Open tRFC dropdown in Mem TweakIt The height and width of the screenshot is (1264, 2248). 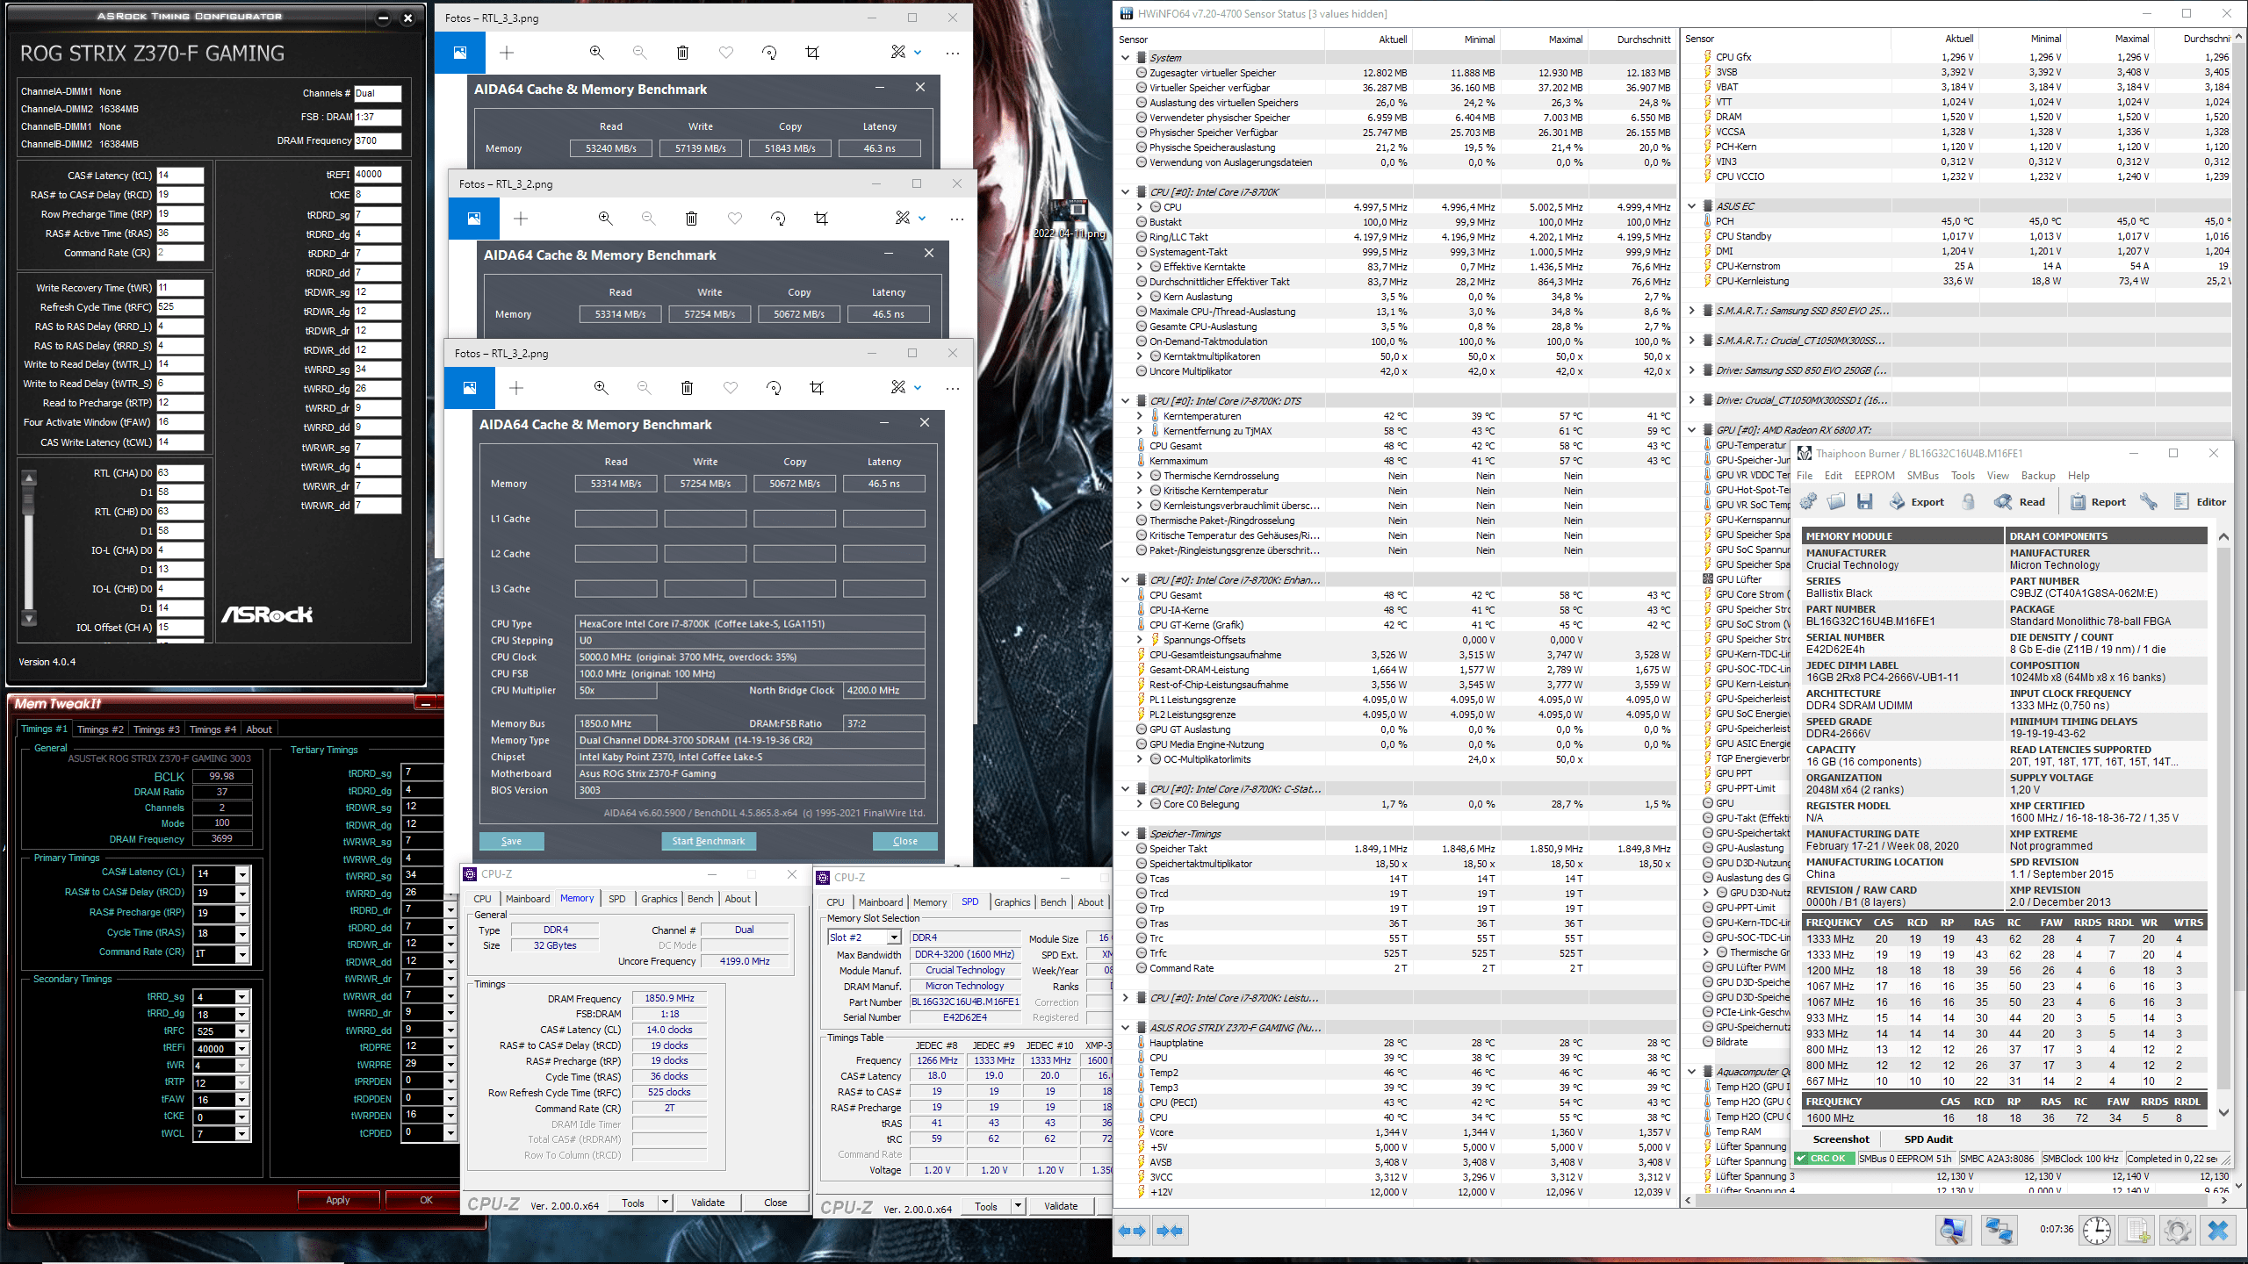(242, 1031)
